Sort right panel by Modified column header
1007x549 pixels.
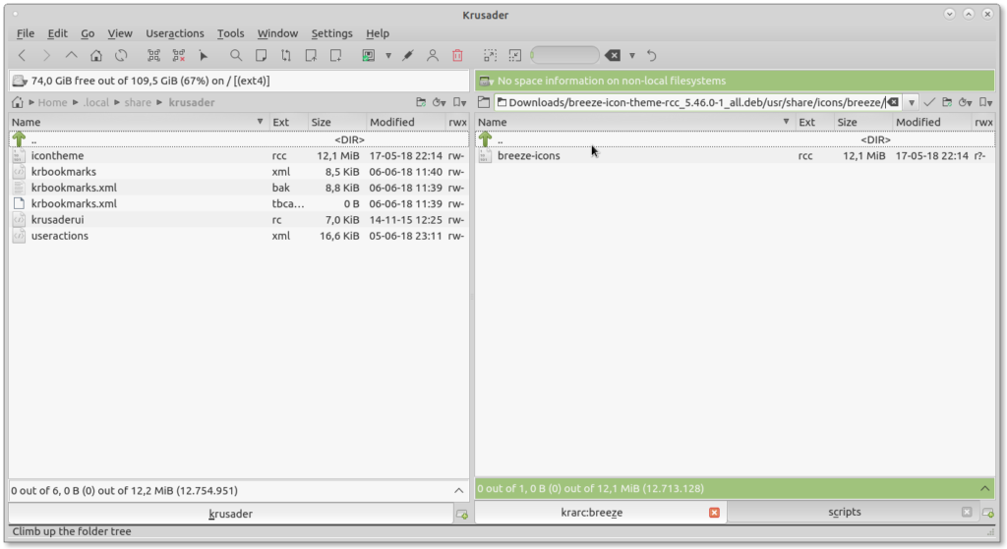(932, 122)
